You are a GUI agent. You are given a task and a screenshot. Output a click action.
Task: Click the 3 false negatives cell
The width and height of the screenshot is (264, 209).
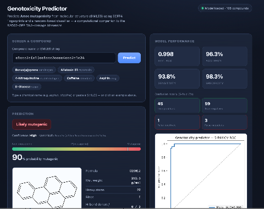pos(224,122)
